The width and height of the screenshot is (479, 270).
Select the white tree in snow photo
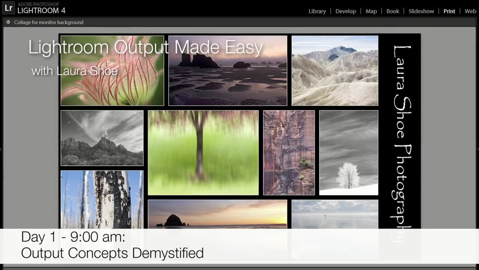pyautogui.click(x=349, y=153)
